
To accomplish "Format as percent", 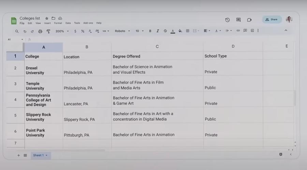I will coord(83,31).
